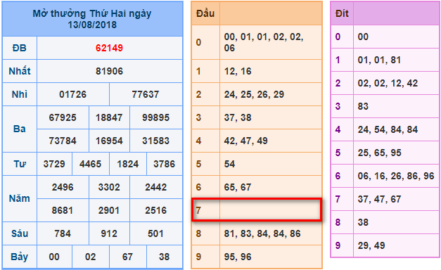Click the Bảy row label
The image size is (441, 270).
point(20,257)
